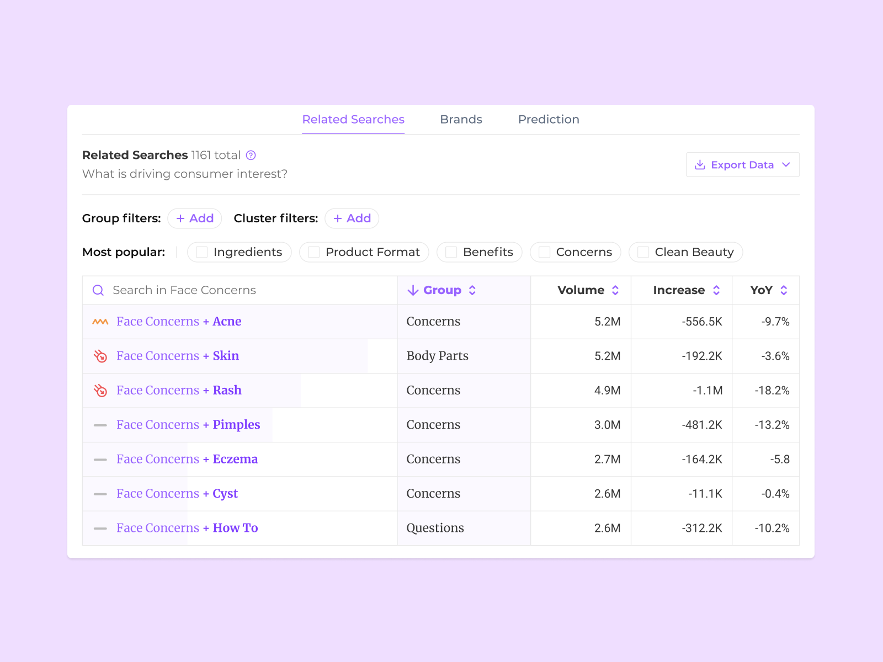This screenshot has height=662, width=883.
Task: Switch to the Brands tab
Action: 461,119
